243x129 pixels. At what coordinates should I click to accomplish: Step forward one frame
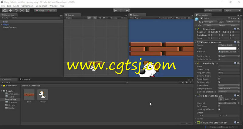[x=127, y=11]
